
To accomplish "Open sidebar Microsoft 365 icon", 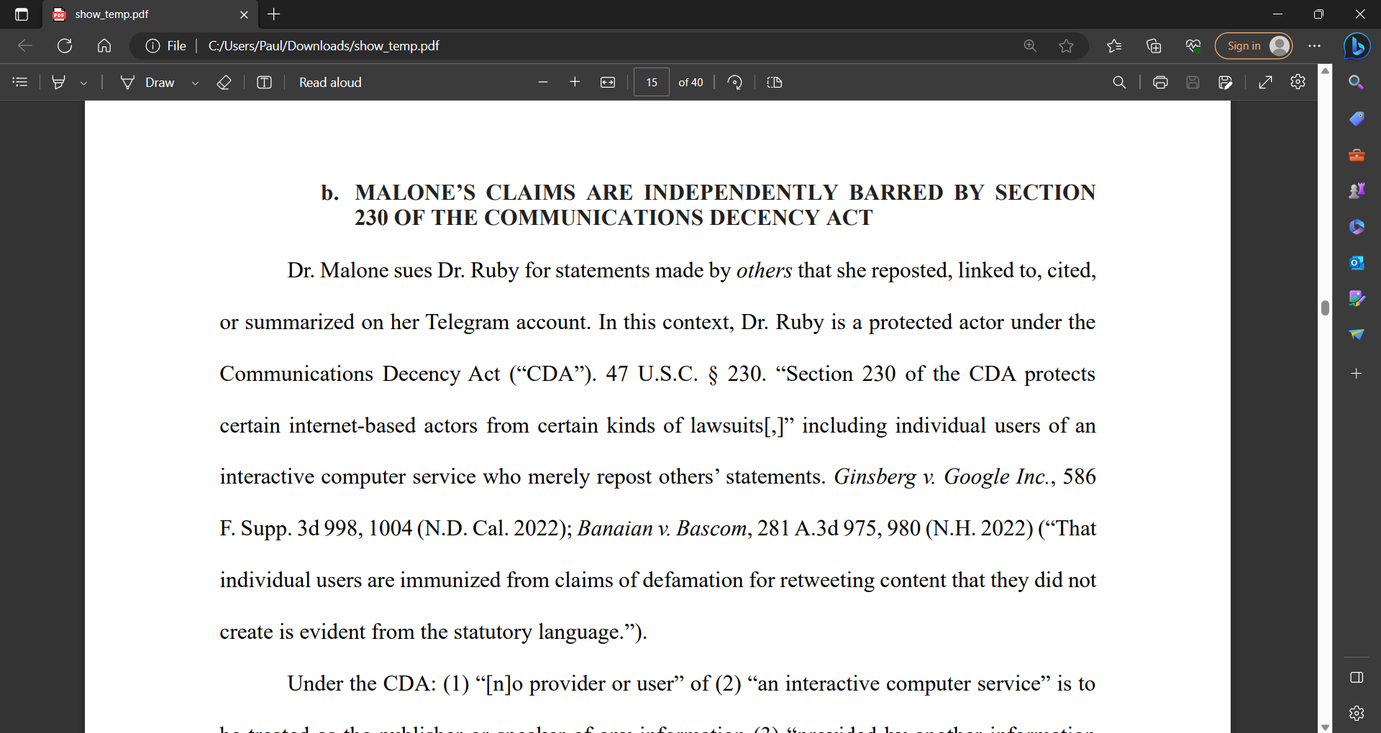I will pos(1357,226).
